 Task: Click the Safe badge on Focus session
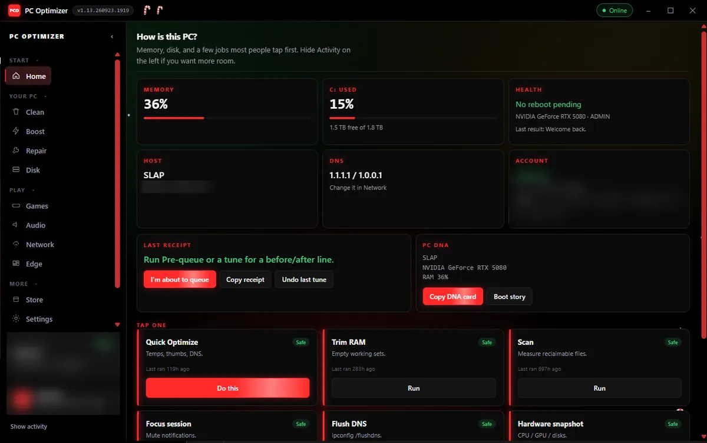point(301,424)
